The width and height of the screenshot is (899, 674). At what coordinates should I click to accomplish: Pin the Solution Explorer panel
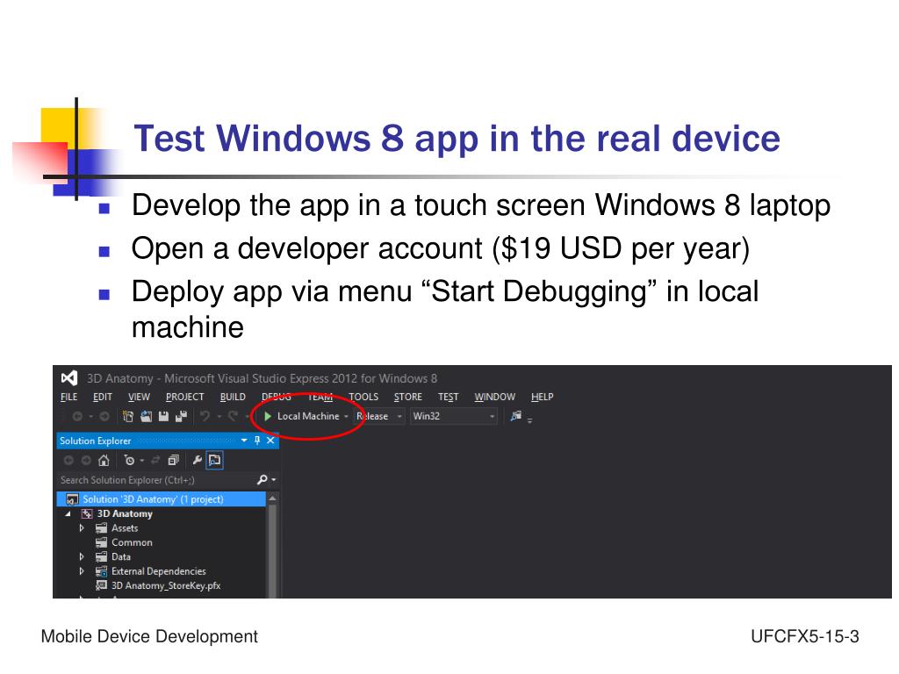click(257, 441)
